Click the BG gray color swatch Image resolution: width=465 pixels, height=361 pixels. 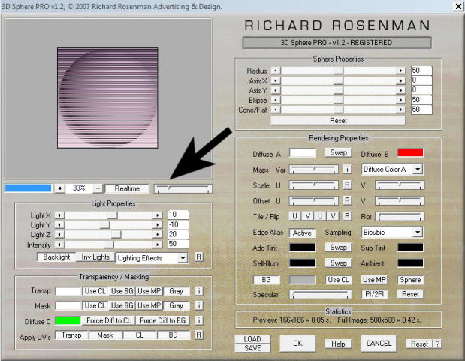[x=303, y=279]
